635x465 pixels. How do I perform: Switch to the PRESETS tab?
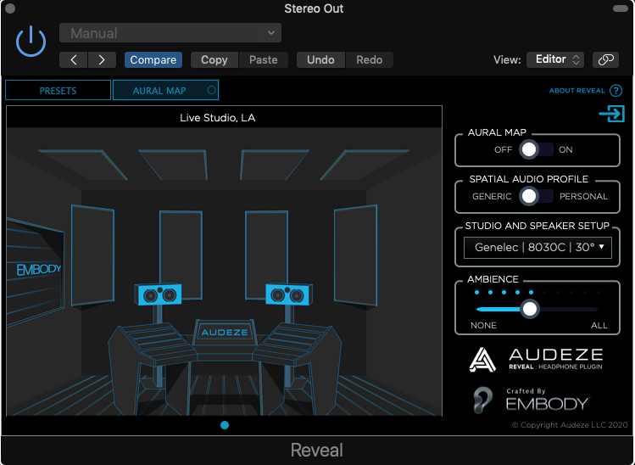point(58,90)
